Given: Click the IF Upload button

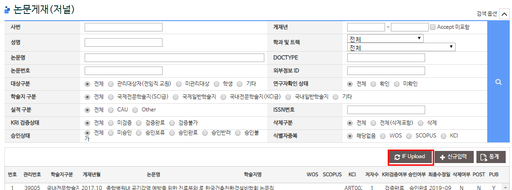Looking at the screenshot, I should point(410,157).
